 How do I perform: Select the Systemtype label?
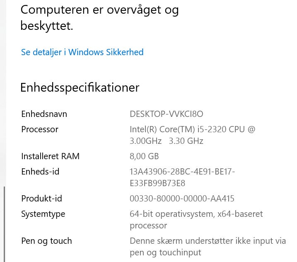point(43,214)
